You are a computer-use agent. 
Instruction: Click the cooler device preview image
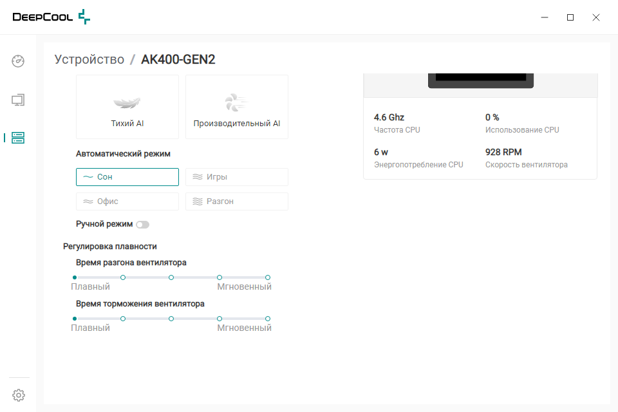click(x=481, y=81)
